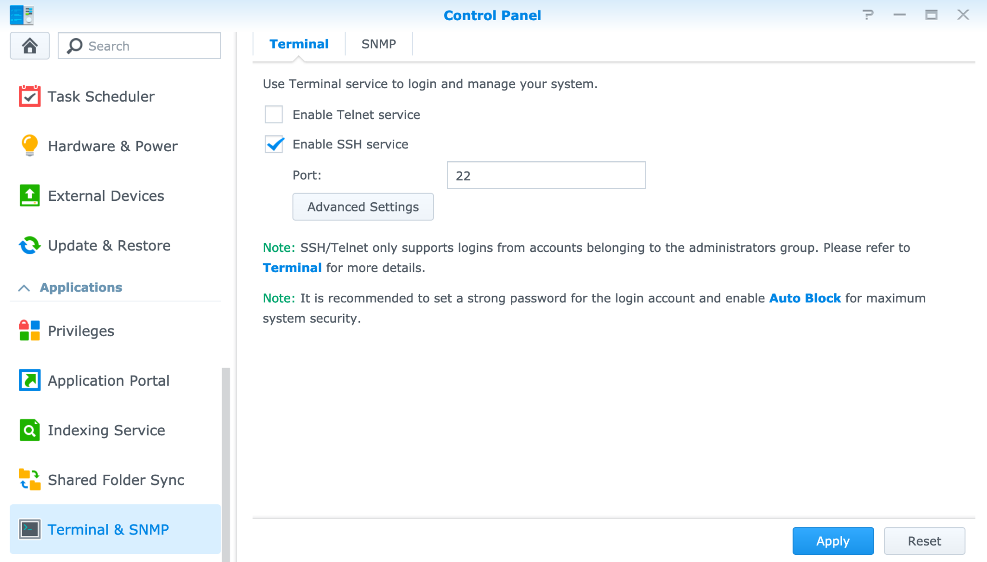Open Hardware & Power lightbulb icon
The image size is (987, 562).
[x=29, y=145]
